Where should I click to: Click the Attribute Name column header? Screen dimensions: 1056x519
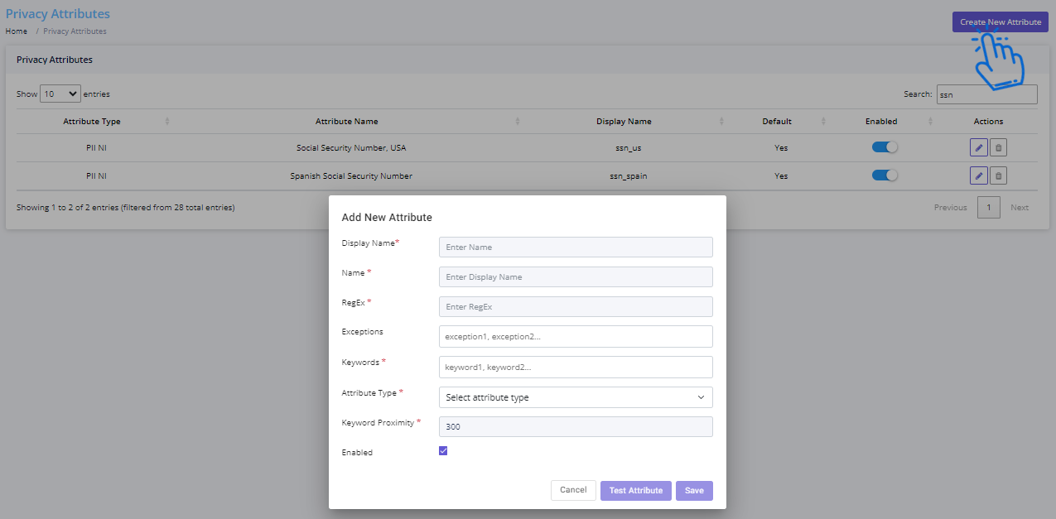pos(346,122)
